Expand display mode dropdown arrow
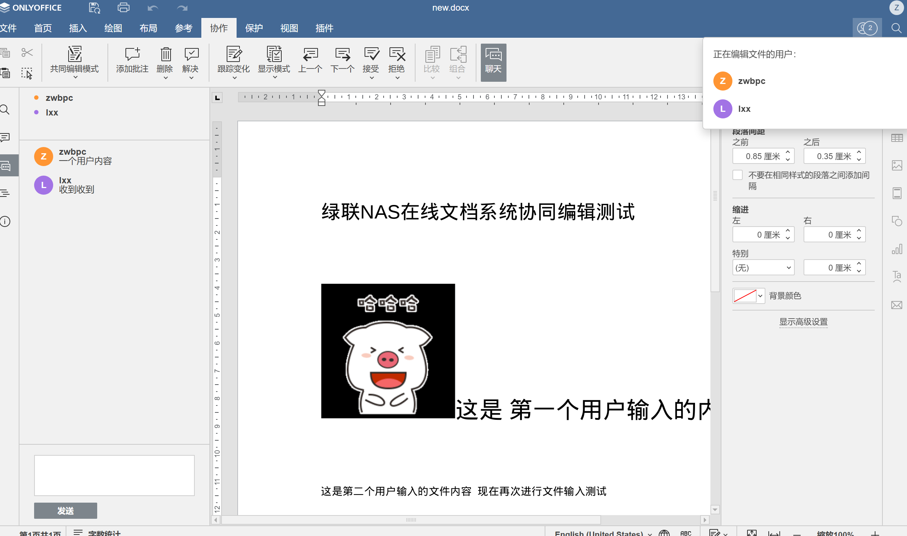The image size is (907, 536). point(275,77)
